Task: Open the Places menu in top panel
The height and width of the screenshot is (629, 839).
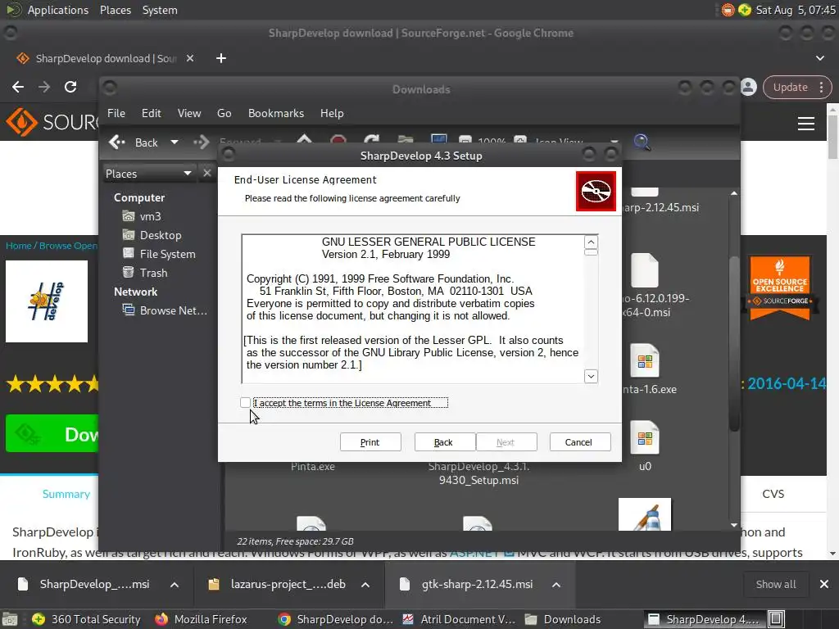Action: pyautogui.click(x=116, y=10)
